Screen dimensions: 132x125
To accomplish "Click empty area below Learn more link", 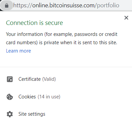I will click(x=66, y=61).
